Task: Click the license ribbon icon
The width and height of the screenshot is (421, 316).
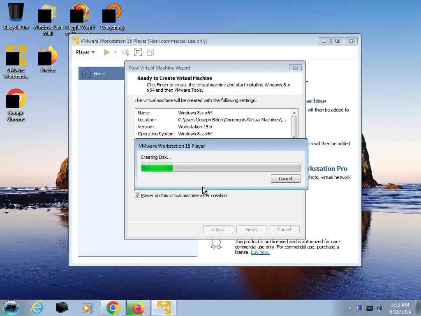Action: pyautogui.click(x=216, y=244)
